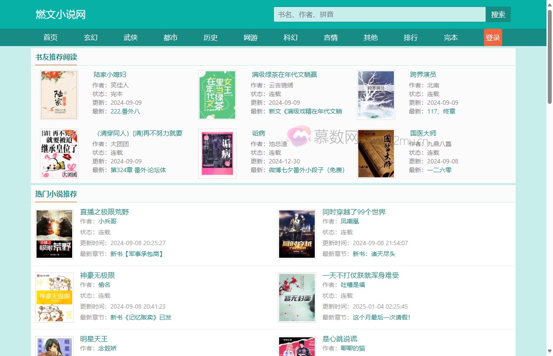Click the 直播之极限荒野 cover thumbnail
The image size is (553, 356).
[54, 234]
